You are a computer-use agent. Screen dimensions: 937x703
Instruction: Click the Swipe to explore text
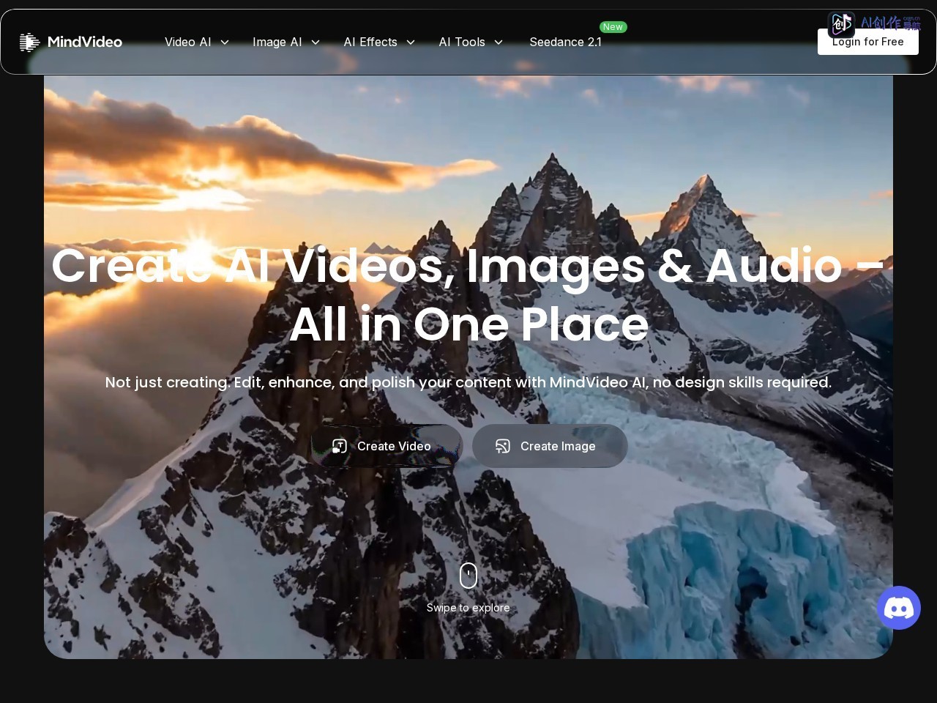[x=468, y=608]
